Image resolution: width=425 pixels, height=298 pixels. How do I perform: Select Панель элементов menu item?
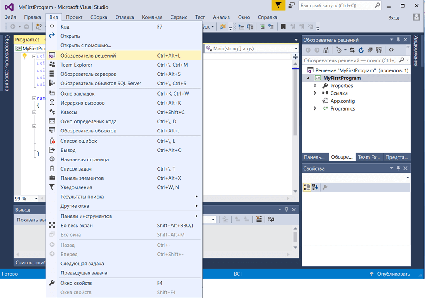pos(123,178)
